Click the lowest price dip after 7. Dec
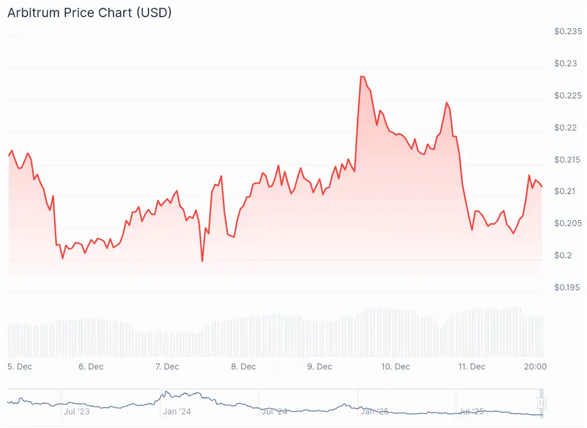This screenshot has height=428, width=587. tap(202, 261)
